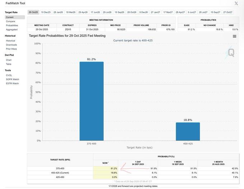The width and height of the screenshot is (244, 189).
Task: Open Historical Downloads link
Action: pyautogui.click(x=11, y=45)
